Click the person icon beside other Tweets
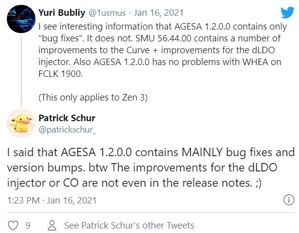The image size is (299, 233). [x=51, y=225]
